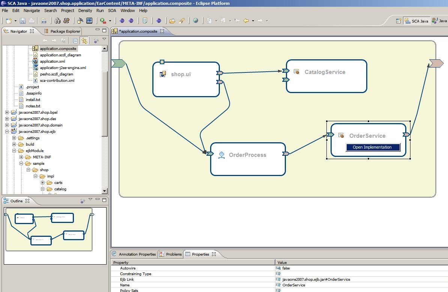Expand the javaone2007.shop.das project

tap(7, 119)
